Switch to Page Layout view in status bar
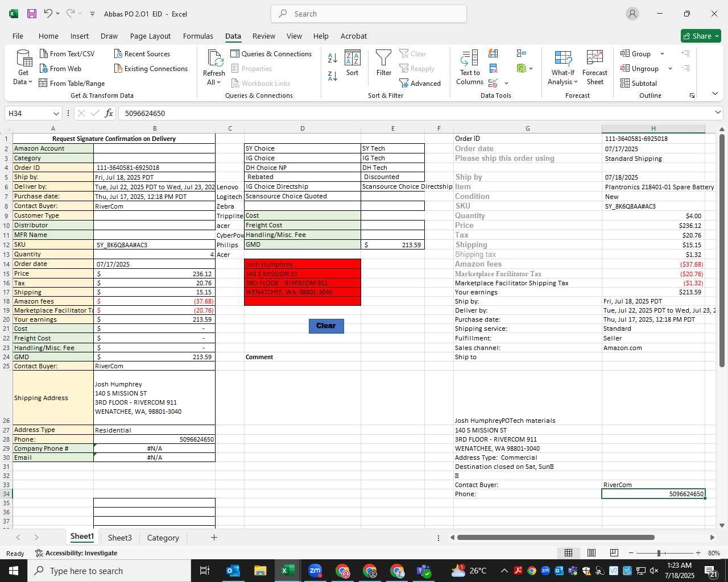728x582 pixels. 591,553
